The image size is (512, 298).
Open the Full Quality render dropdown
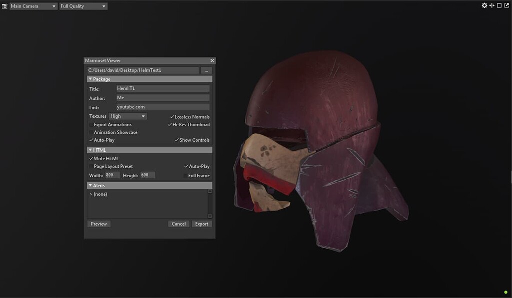83,6
